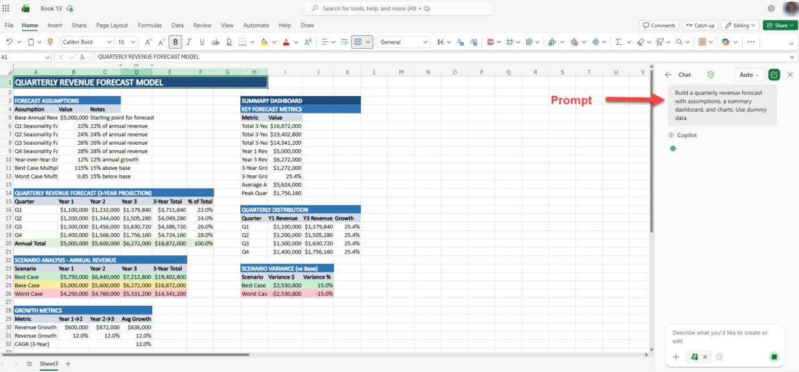
Task: Toggle Strikethrough formatting
Action: tap(216, 42)
